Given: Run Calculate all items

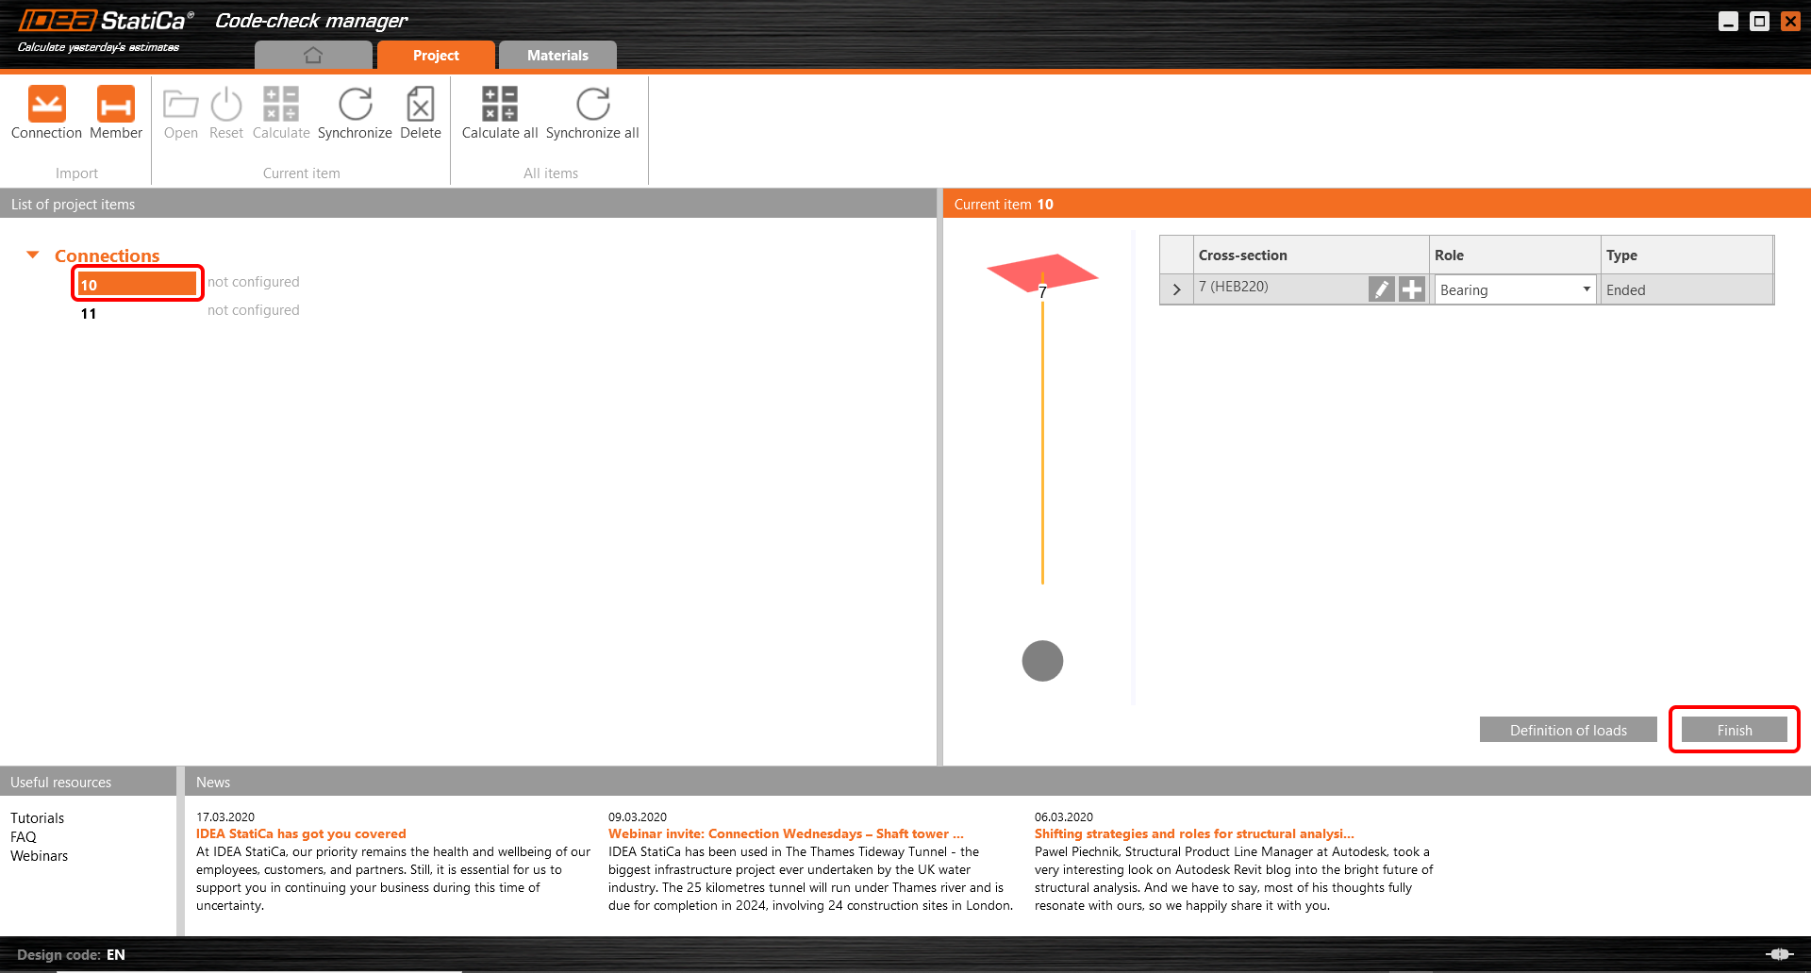Looking at the screenshot, I should point(500,112).
